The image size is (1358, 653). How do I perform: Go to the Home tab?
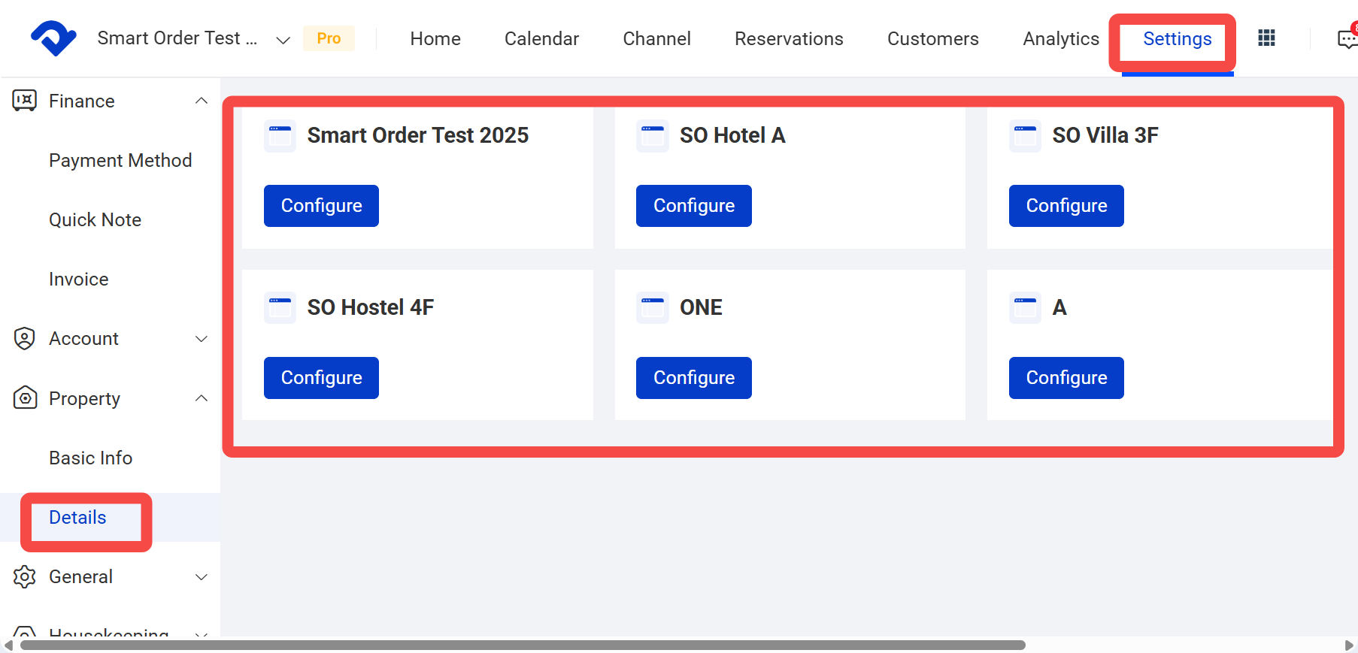click(435, 38)
